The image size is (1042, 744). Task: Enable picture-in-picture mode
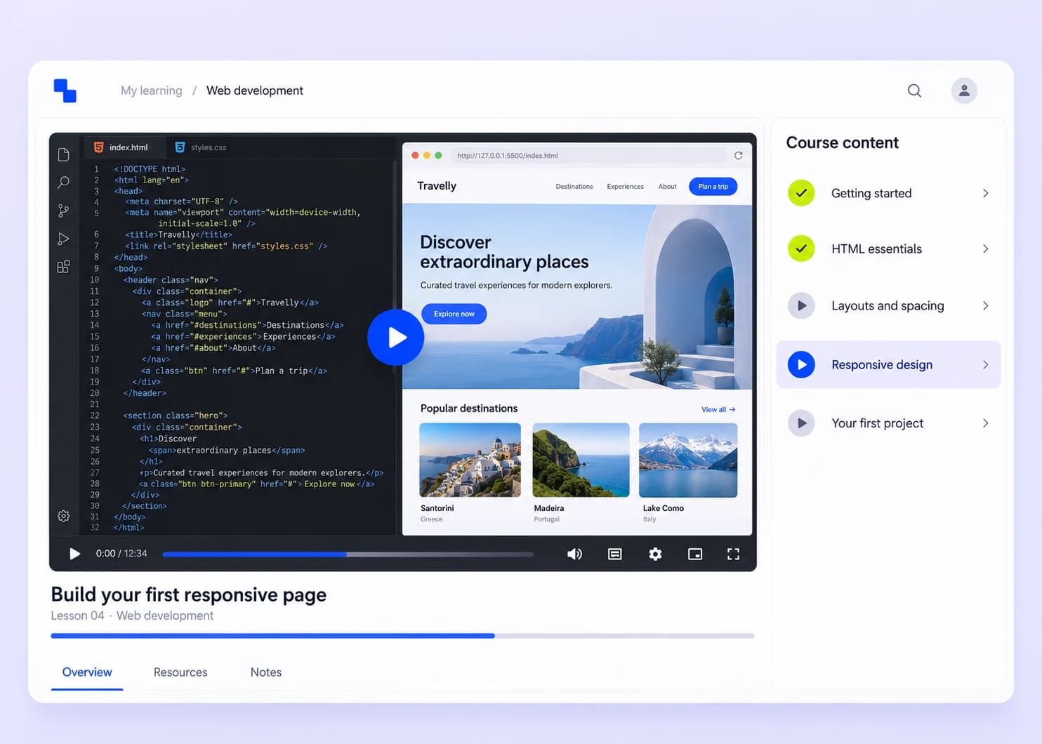[x=695, y=554]
